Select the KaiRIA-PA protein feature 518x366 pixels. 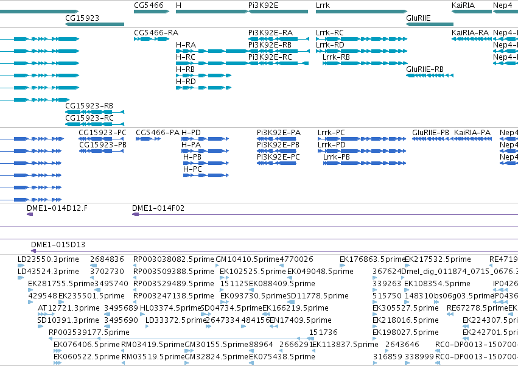(473, 139)
